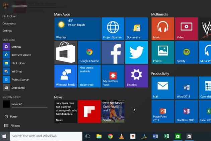Launch the Facebook tile

tap(113, 52)
